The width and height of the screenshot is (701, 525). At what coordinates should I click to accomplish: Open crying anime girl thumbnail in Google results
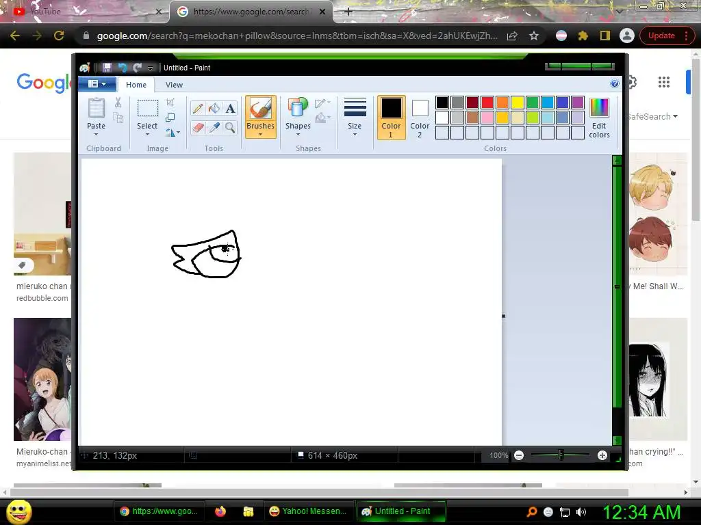tap(648, 379)
